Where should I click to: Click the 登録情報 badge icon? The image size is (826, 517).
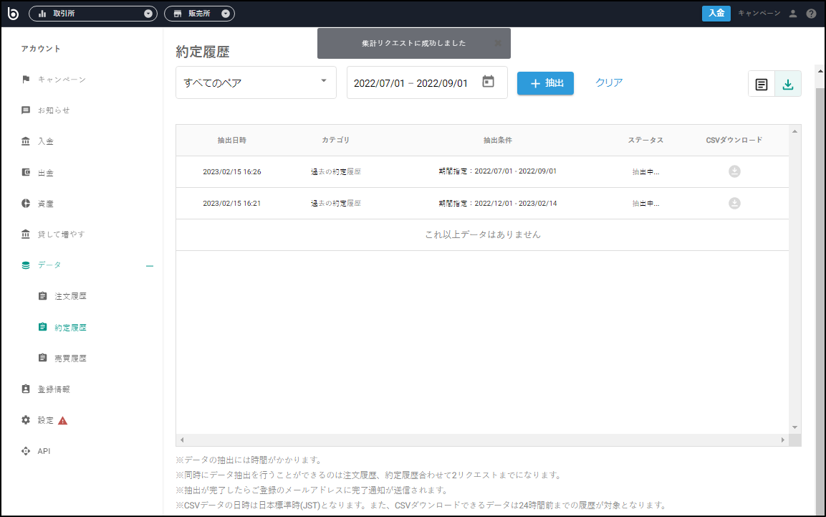[x=26, y=389]
